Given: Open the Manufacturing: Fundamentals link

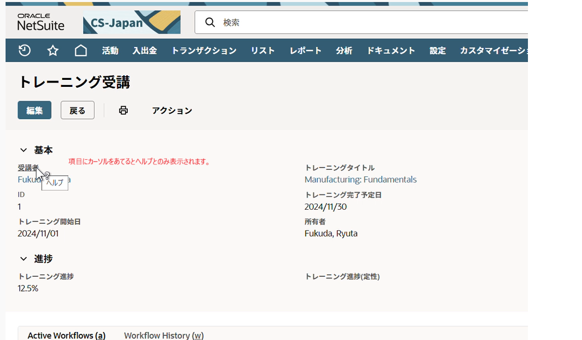Looking at the screenshot, I should [360, 179].
